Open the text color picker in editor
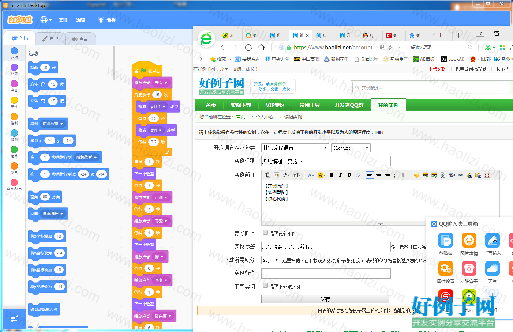 [x=311, y=175]
